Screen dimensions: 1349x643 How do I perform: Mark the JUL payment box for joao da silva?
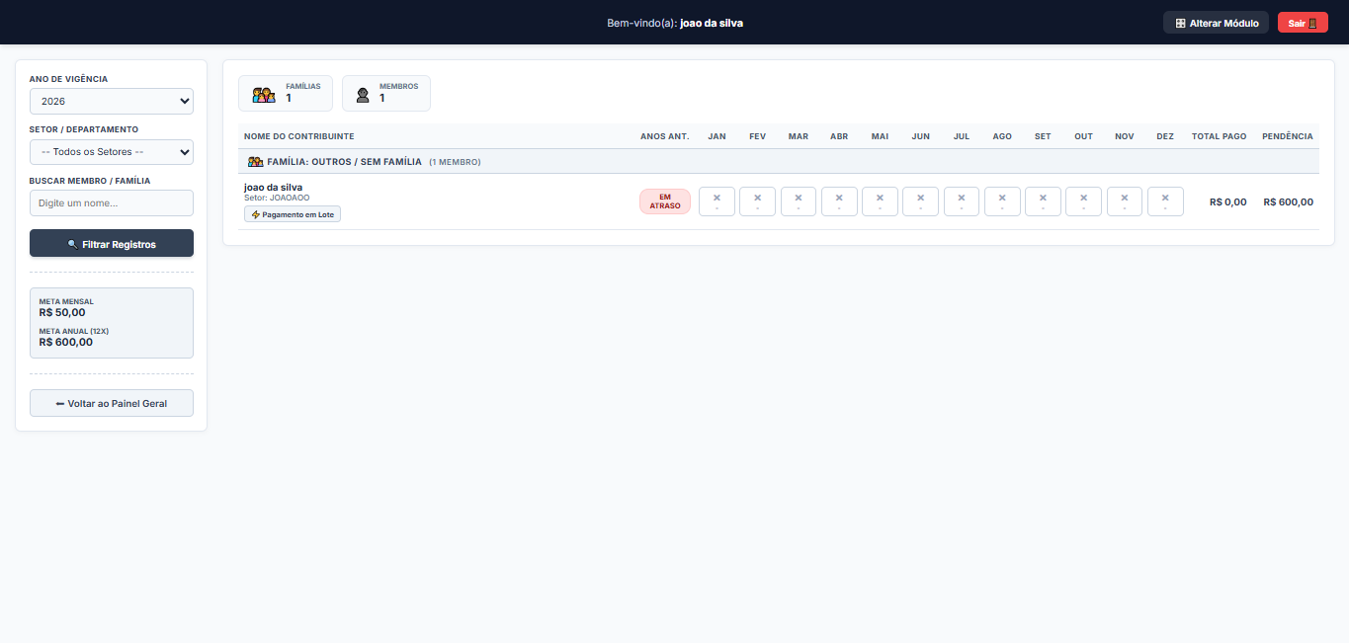click(x=962, y=201)
